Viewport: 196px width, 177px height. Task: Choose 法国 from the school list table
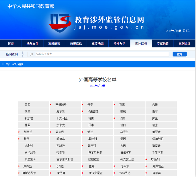122,118
